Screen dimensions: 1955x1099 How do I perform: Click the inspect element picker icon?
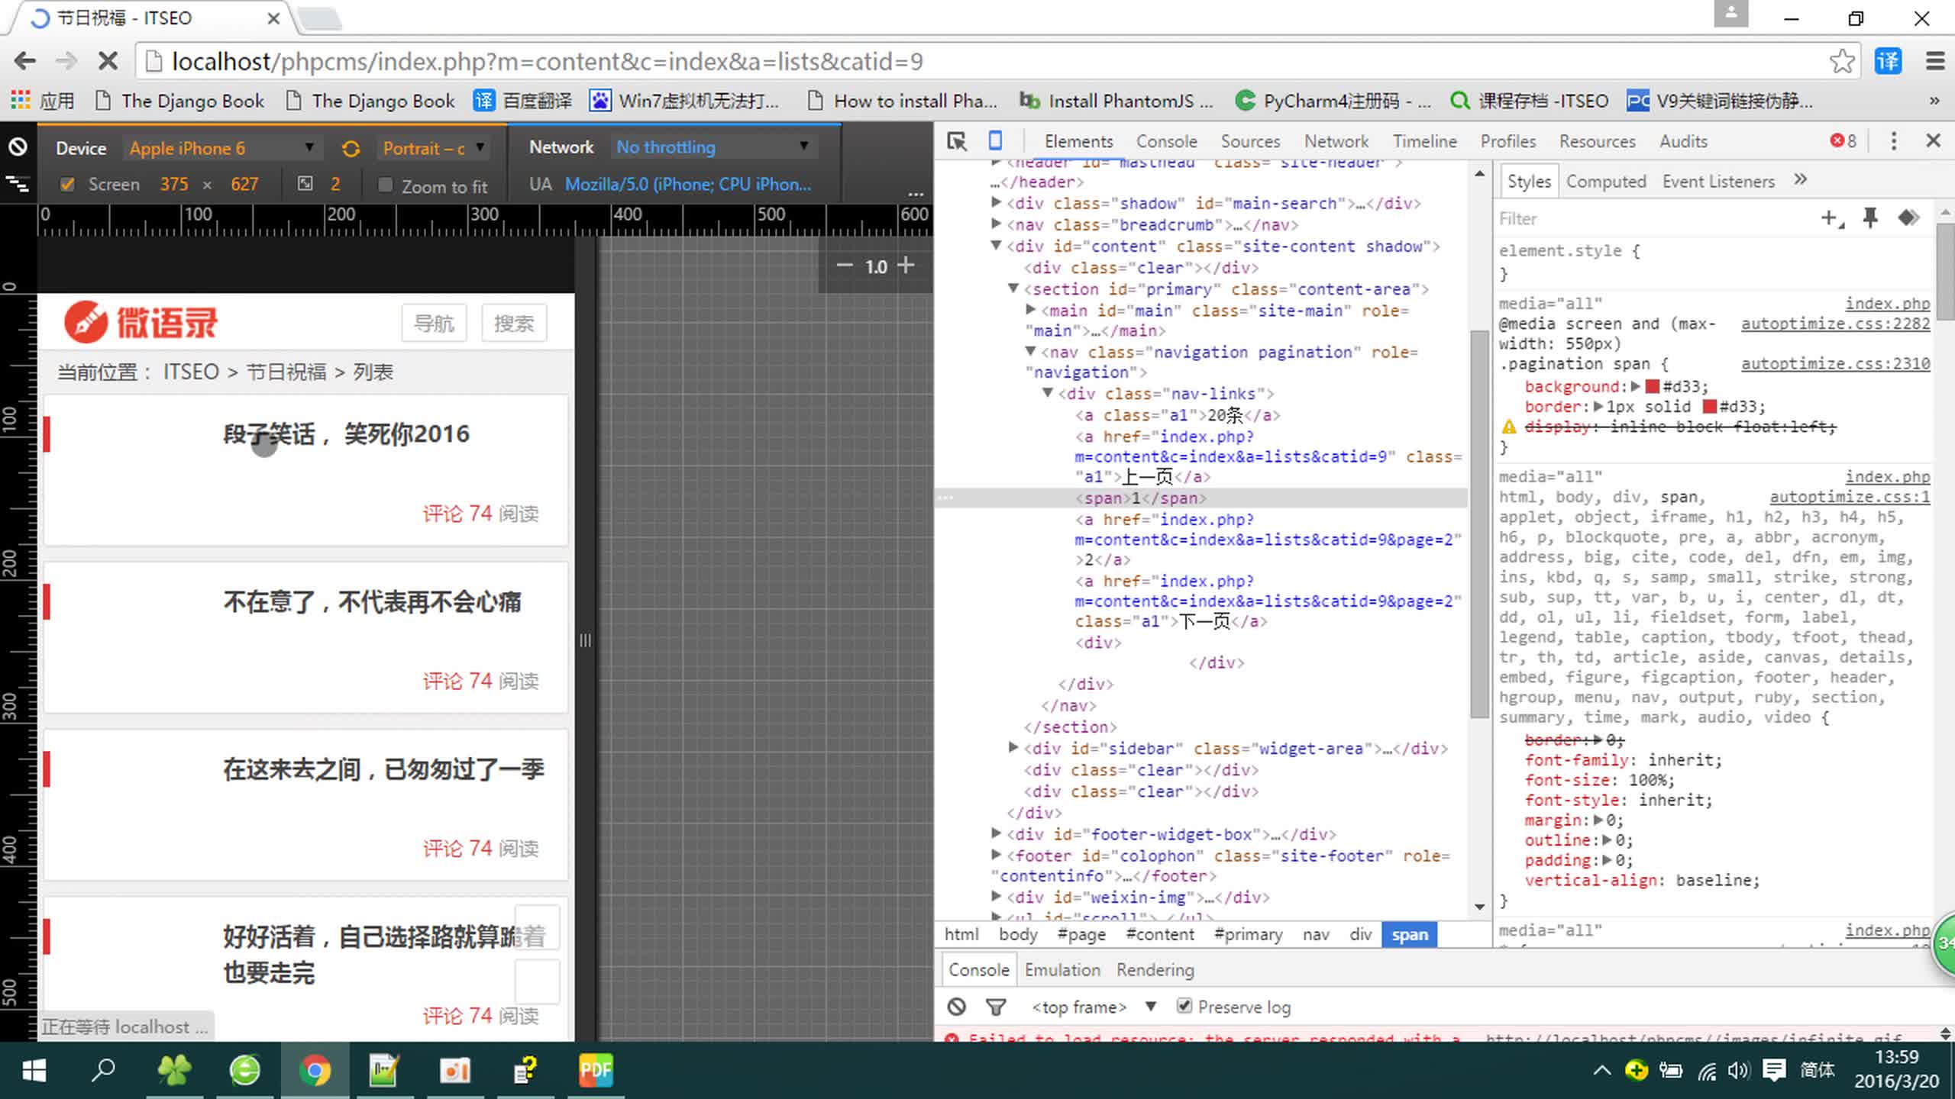[x=956, y=141]
